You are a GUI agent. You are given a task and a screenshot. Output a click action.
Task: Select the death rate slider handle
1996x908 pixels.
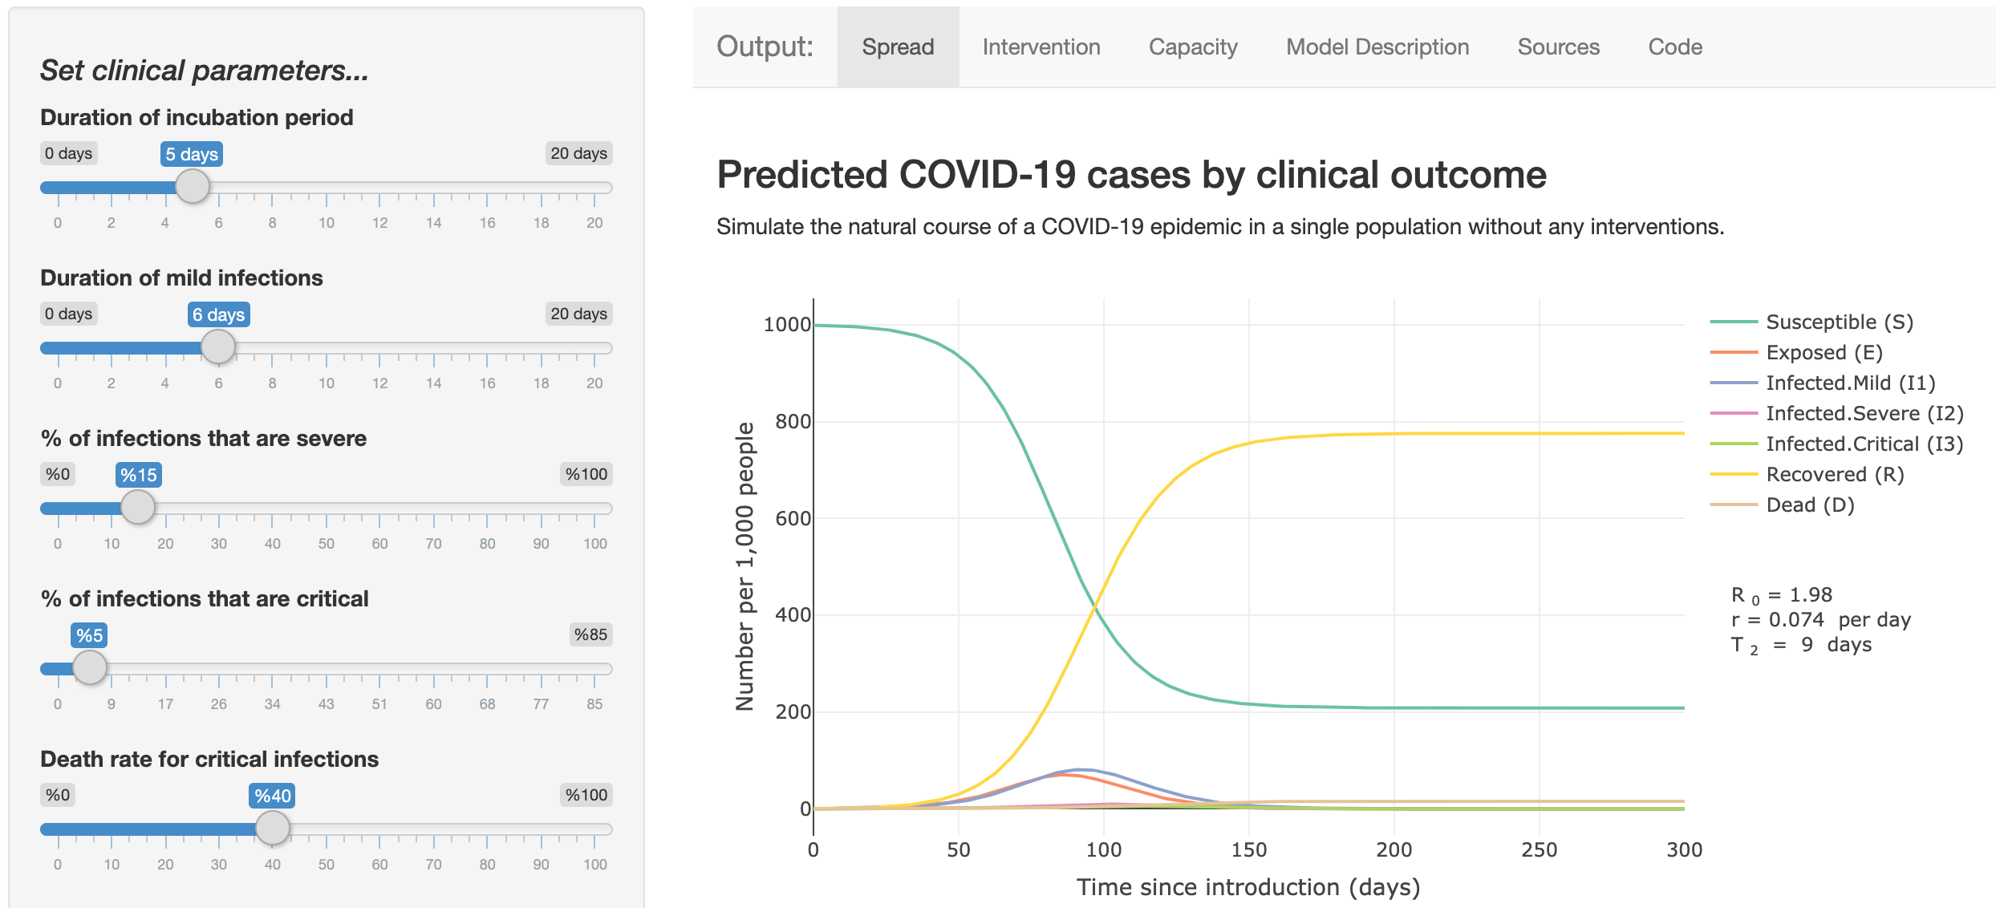pos(274,829)
